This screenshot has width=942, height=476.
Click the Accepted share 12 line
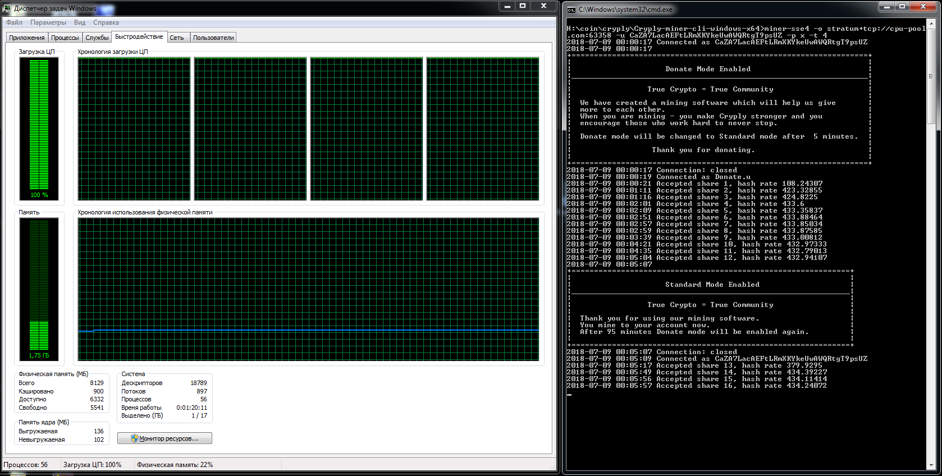coord(697,258)
